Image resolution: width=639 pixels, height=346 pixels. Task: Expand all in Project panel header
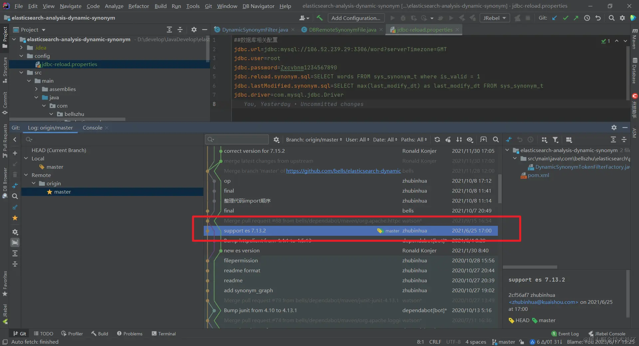pyautogui.click(x=169, y=30)
